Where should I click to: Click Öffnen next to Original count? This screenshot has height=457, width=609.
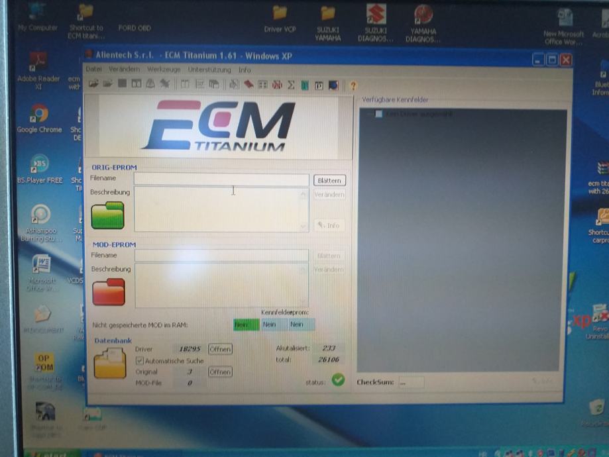tap(220, 372)
